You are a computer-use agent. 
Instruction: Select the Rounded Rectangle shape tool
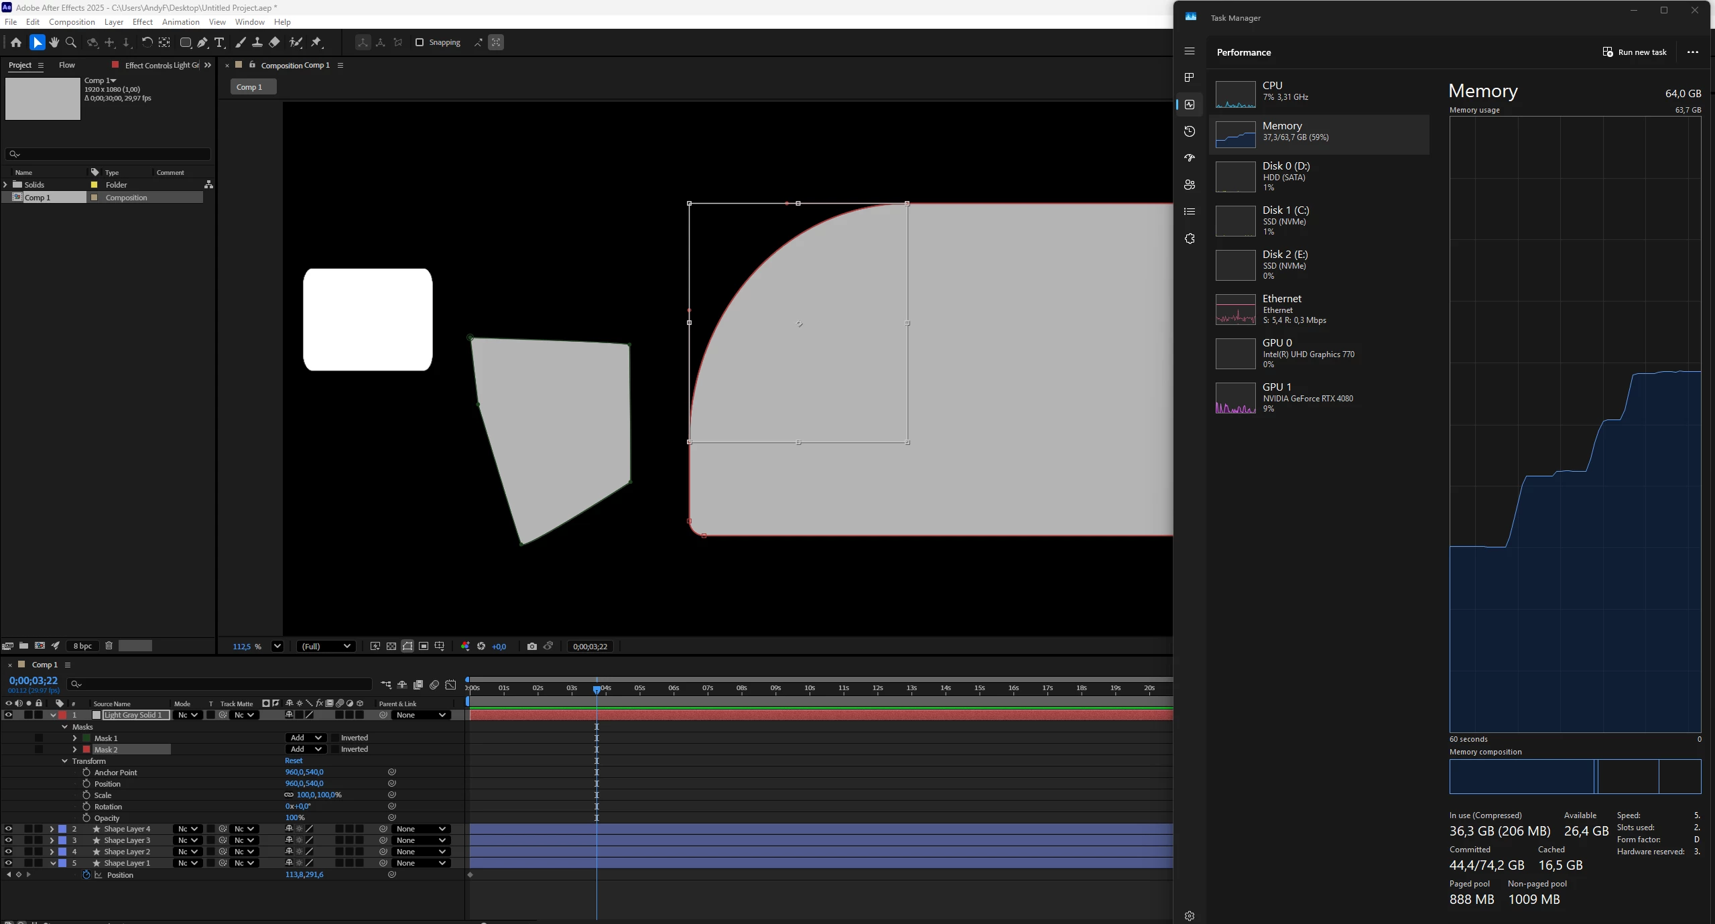coord(186,42)
